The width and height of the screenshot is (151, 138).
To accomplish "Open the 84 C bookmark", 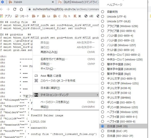I will point(57,16).
